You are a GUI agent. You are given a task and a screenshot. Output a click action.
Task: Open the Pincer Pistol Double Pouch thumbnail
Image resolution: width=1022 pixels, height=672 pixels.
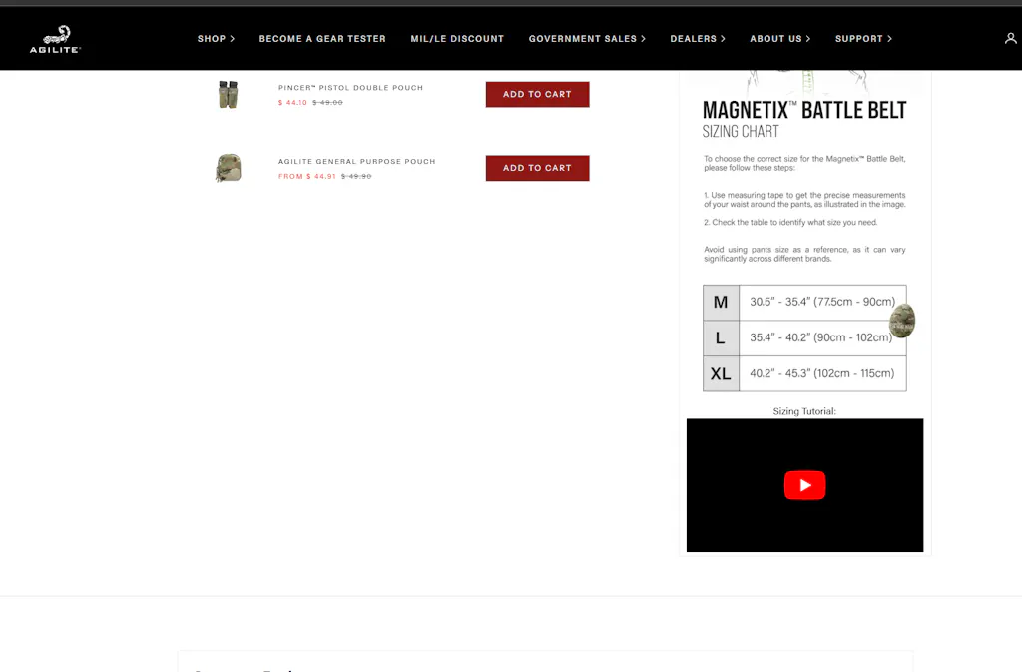228,94
